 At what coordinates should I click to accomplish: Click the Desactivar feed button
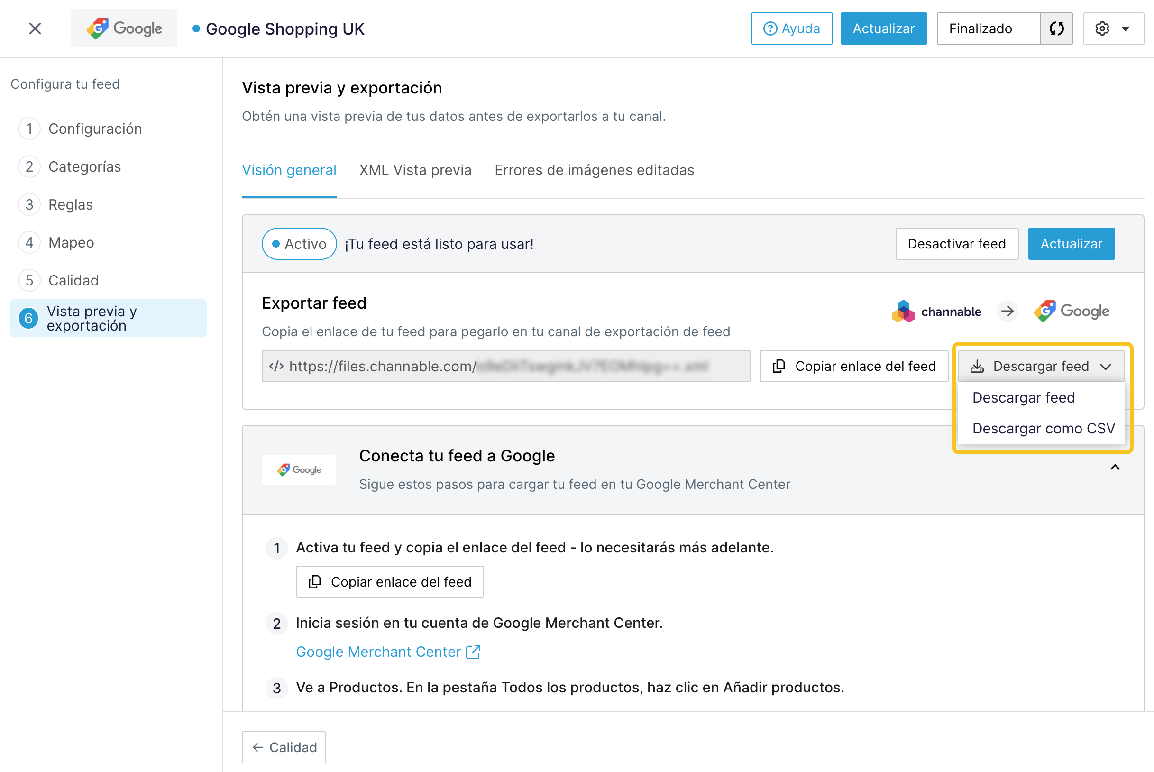(x=957, y=244)
